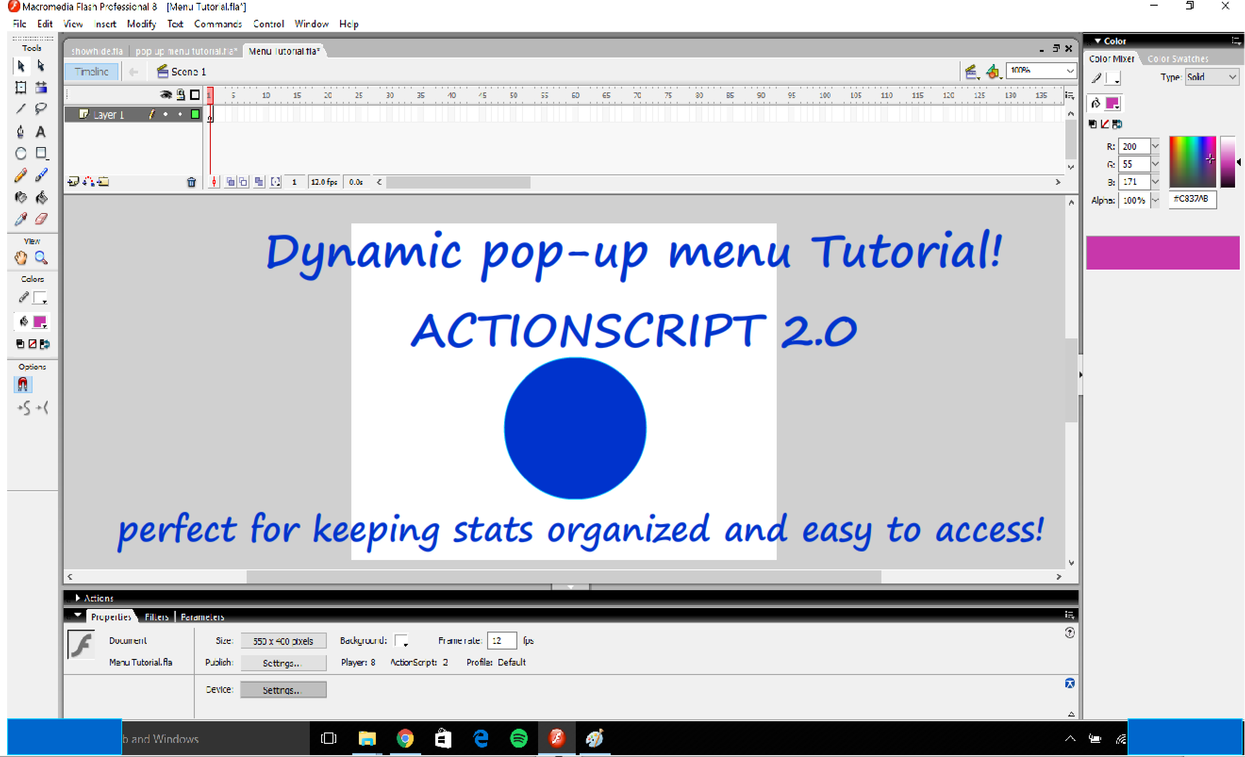Select the Lasso tool

point(41,108)
